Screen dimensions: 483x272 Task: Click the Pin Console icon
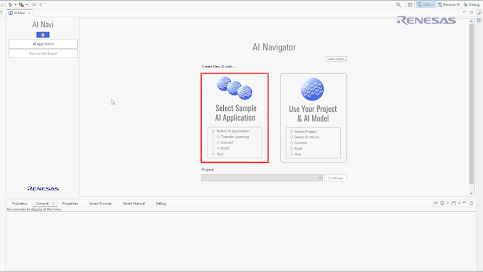pyautogui.click(x=435, y=203)
